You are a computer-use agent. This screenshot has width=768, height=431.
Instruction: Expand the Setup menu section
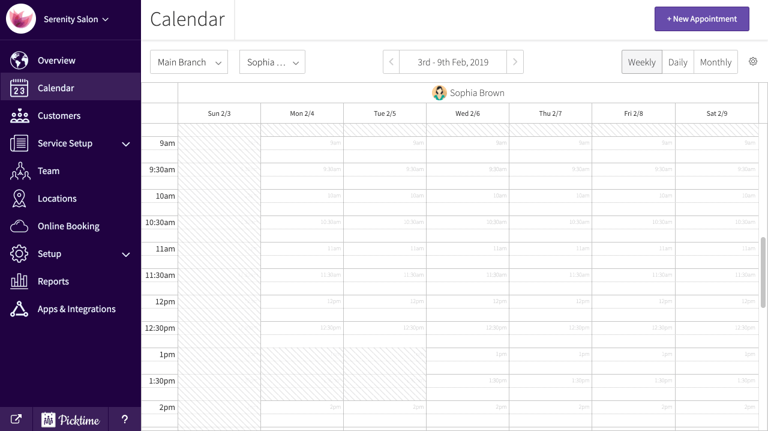click(126, 254)
